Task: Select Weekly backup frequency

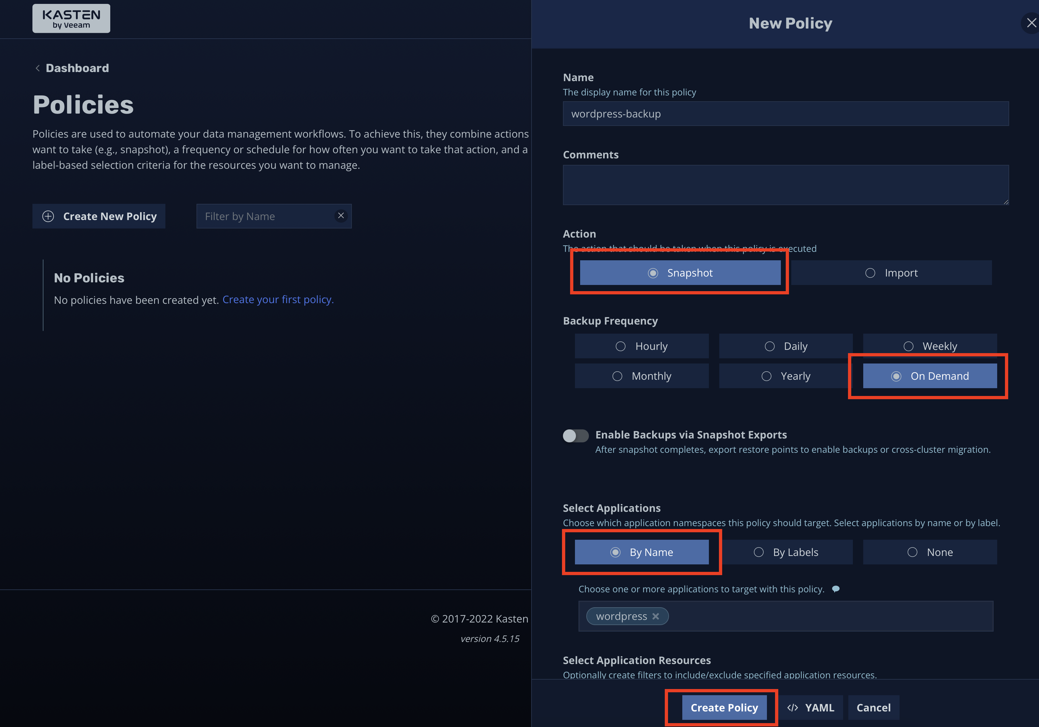Action: coord(929,346)
